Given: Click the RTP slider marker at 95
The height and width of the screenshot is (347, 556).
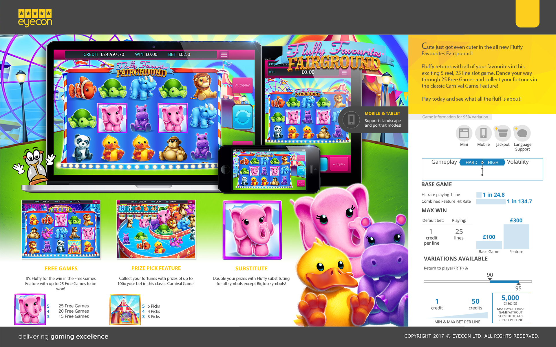Looking at the screenshot, I should click(x=518, y=284).
